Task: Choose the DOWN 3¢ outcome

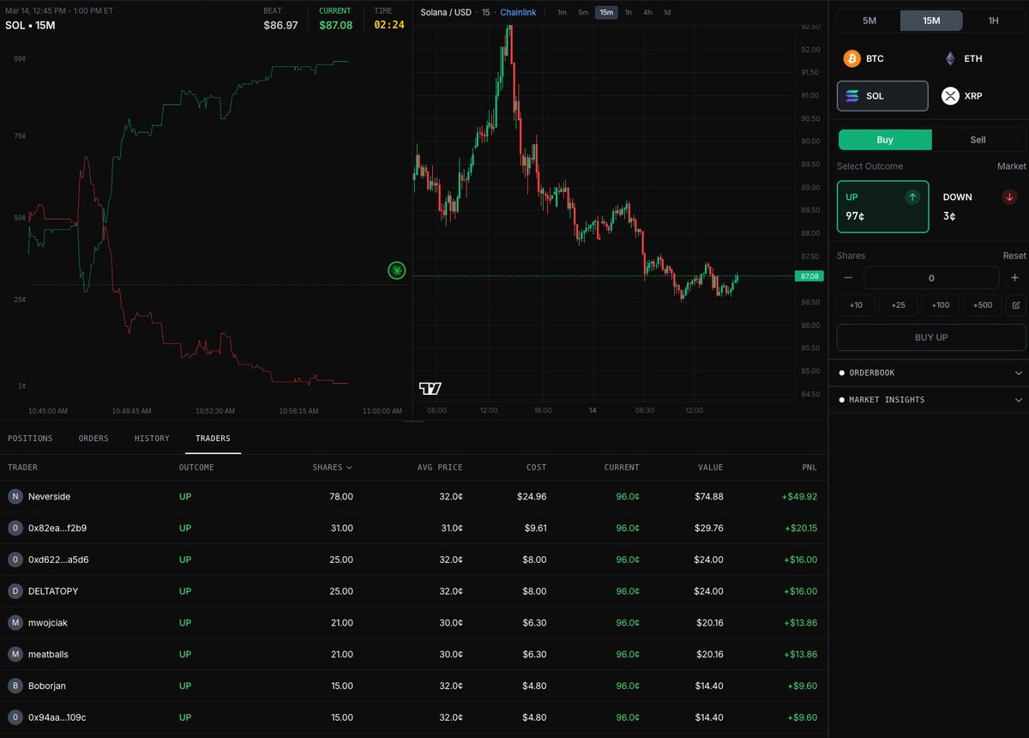Action: coord(980,207)
